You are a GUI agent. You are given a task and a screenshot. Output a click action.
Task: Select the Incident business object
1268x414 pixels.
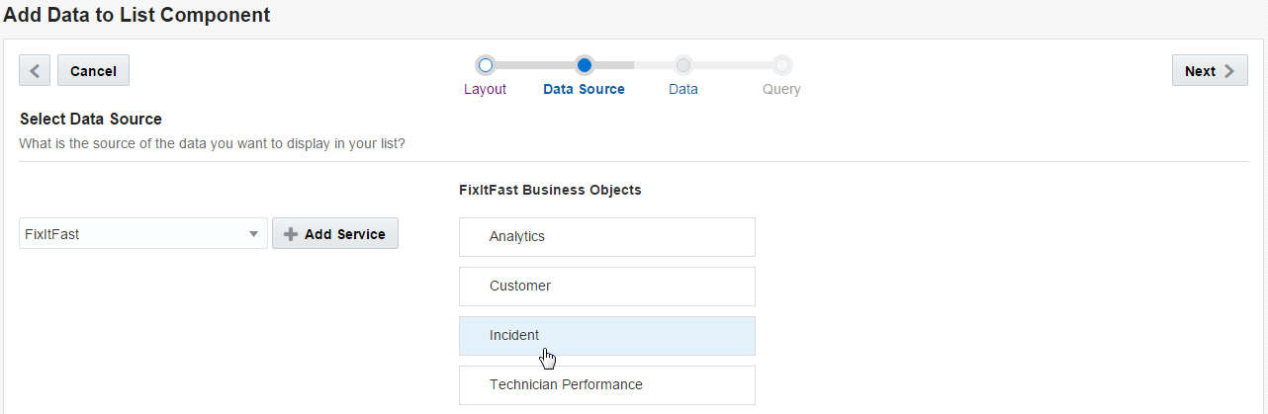pos(606,336)
